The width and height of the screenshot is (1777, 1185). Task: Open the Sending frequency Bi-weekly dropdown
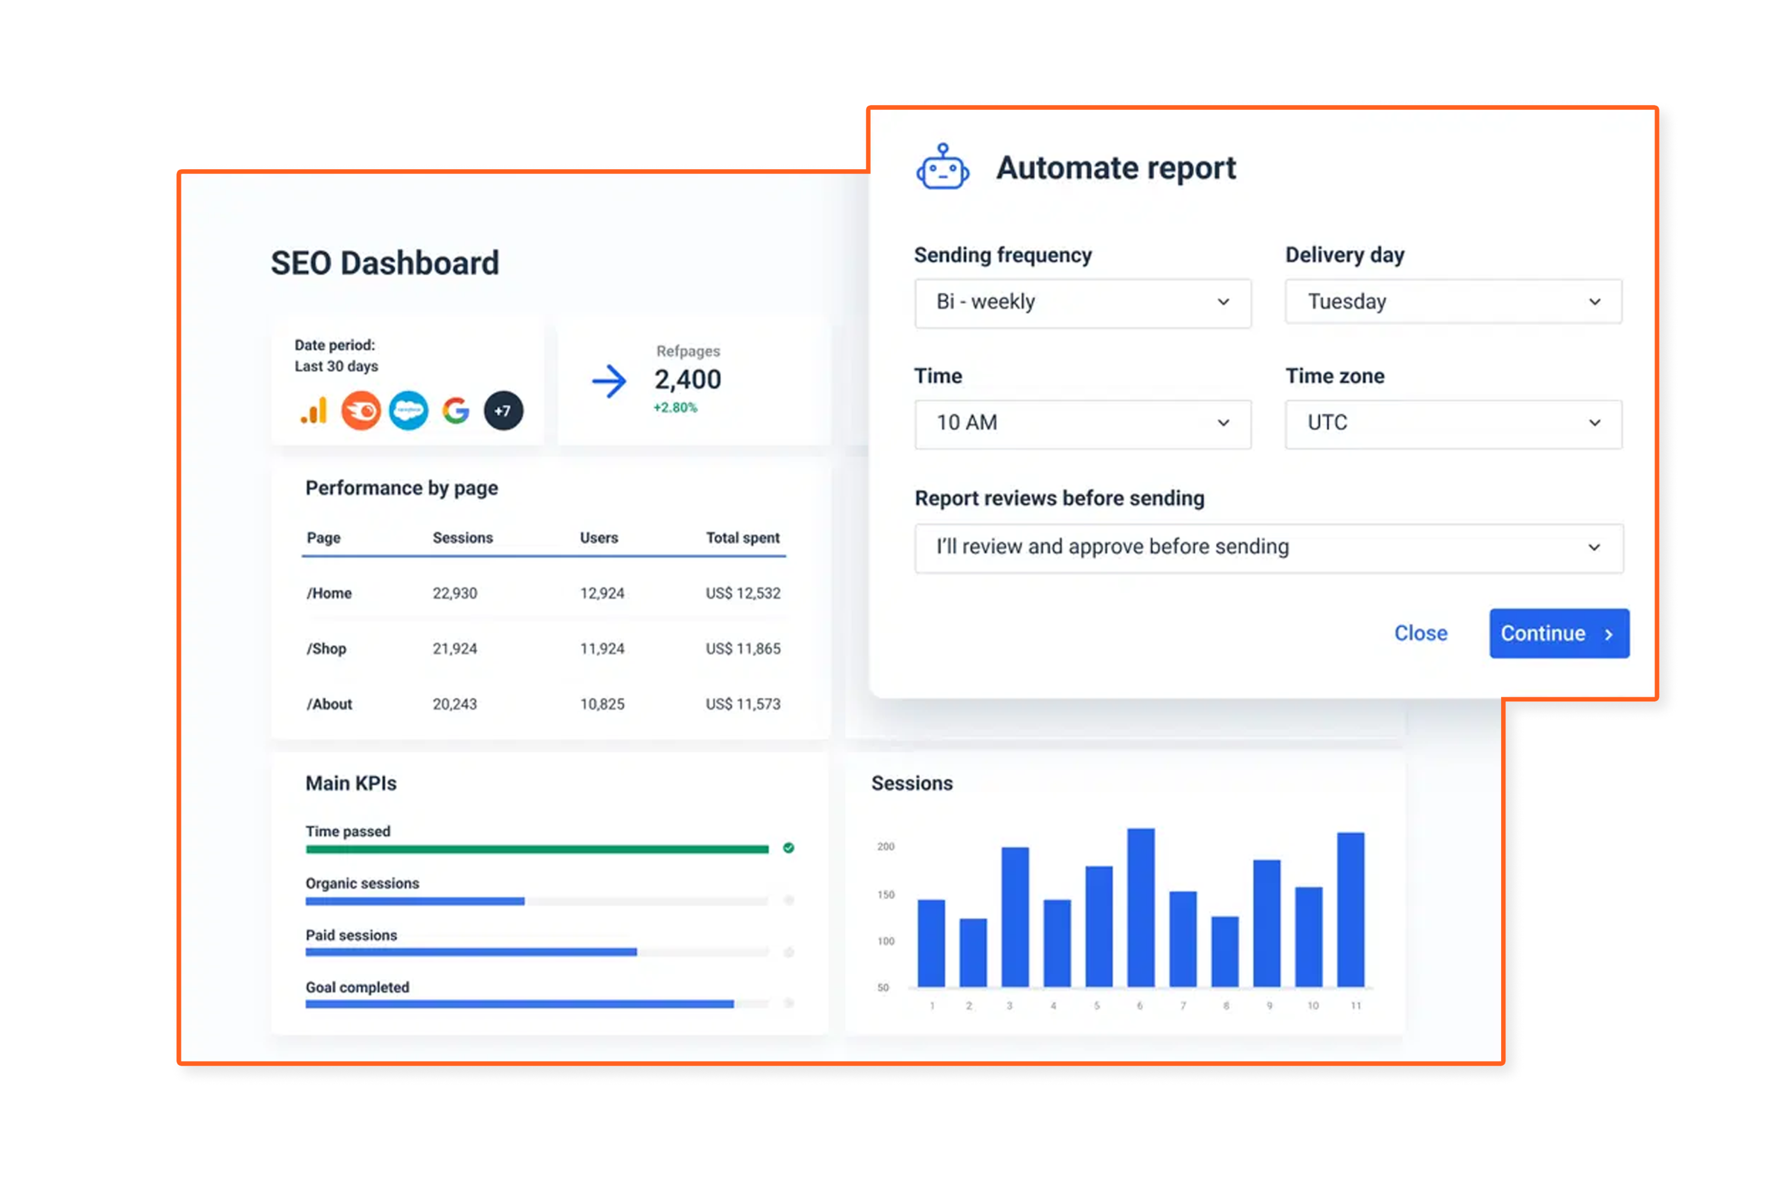tap(1082, 302)
